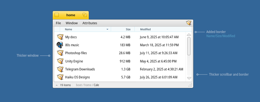Open the Window menu
260x102 pixels.
tap(72, 23)
